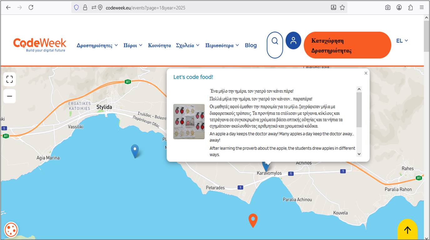Click the popup scrollbar down arrow
This screenshot has height=240, width=430.
pyautogui.click(x=359, y=154)
